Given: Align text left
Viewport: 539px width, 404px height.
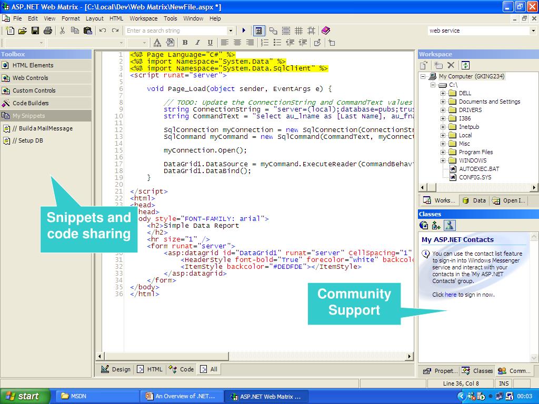Looking at the screenshot, I should tap(224, 43).
